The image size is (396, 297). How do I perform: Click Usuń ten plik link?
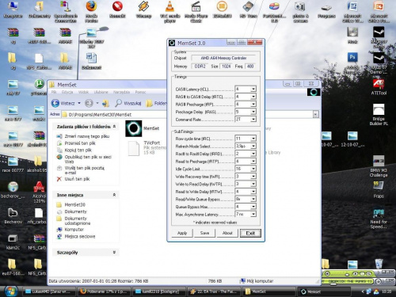tap(77, 179)
